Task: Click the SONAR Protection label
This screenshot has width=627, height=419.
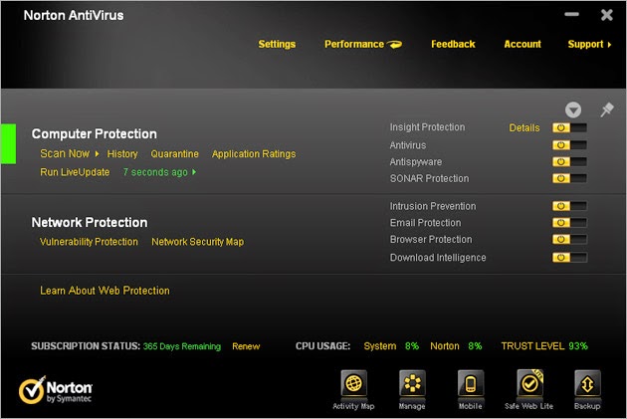Action: click(x=430, y=178)
